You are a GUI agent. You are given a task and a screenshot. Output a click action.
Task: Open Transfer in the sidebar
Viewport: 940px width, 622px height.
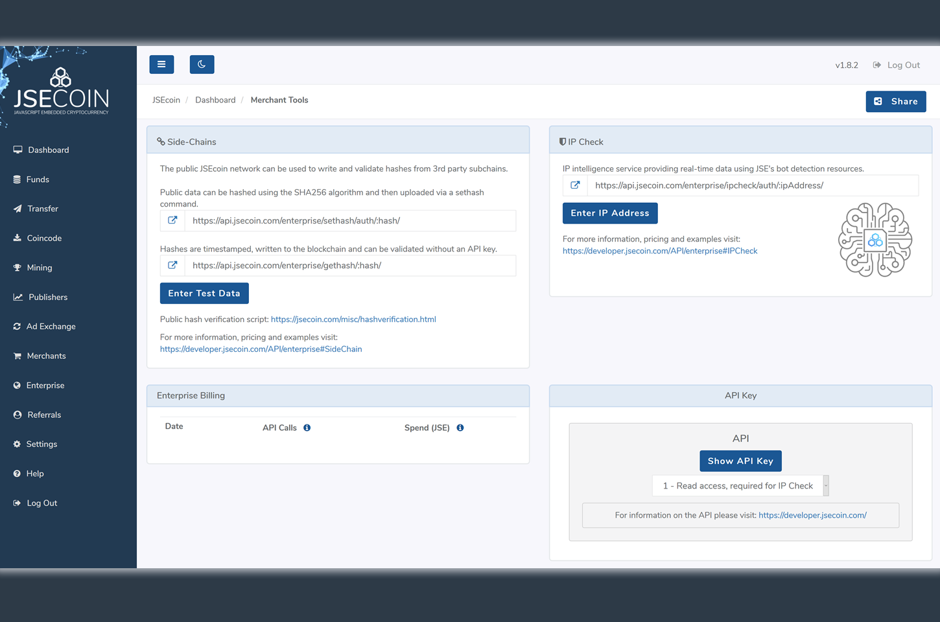click(x=43, y=209)
